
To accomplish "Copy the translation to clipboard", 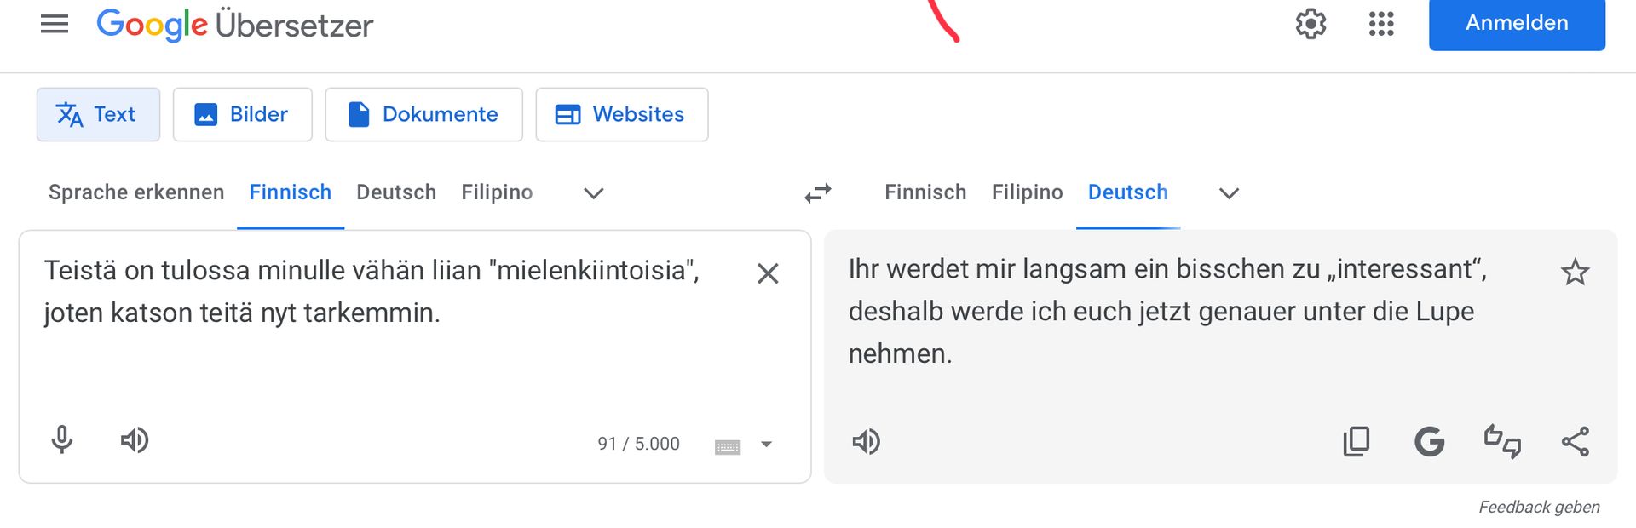I will point(1356,442).
